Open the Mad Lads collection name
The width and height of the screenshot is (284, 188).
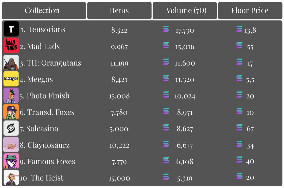43,47
